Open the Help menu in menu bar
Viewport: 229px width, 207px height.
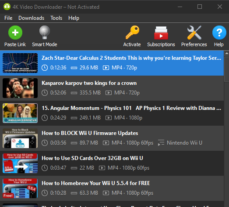click(74, 18)
